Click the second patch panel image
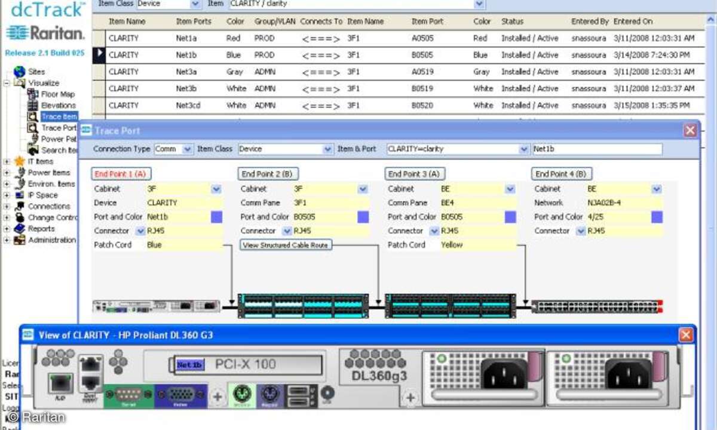Image resolution: width=717 pixels, height=430 pixels. (451, 306)
